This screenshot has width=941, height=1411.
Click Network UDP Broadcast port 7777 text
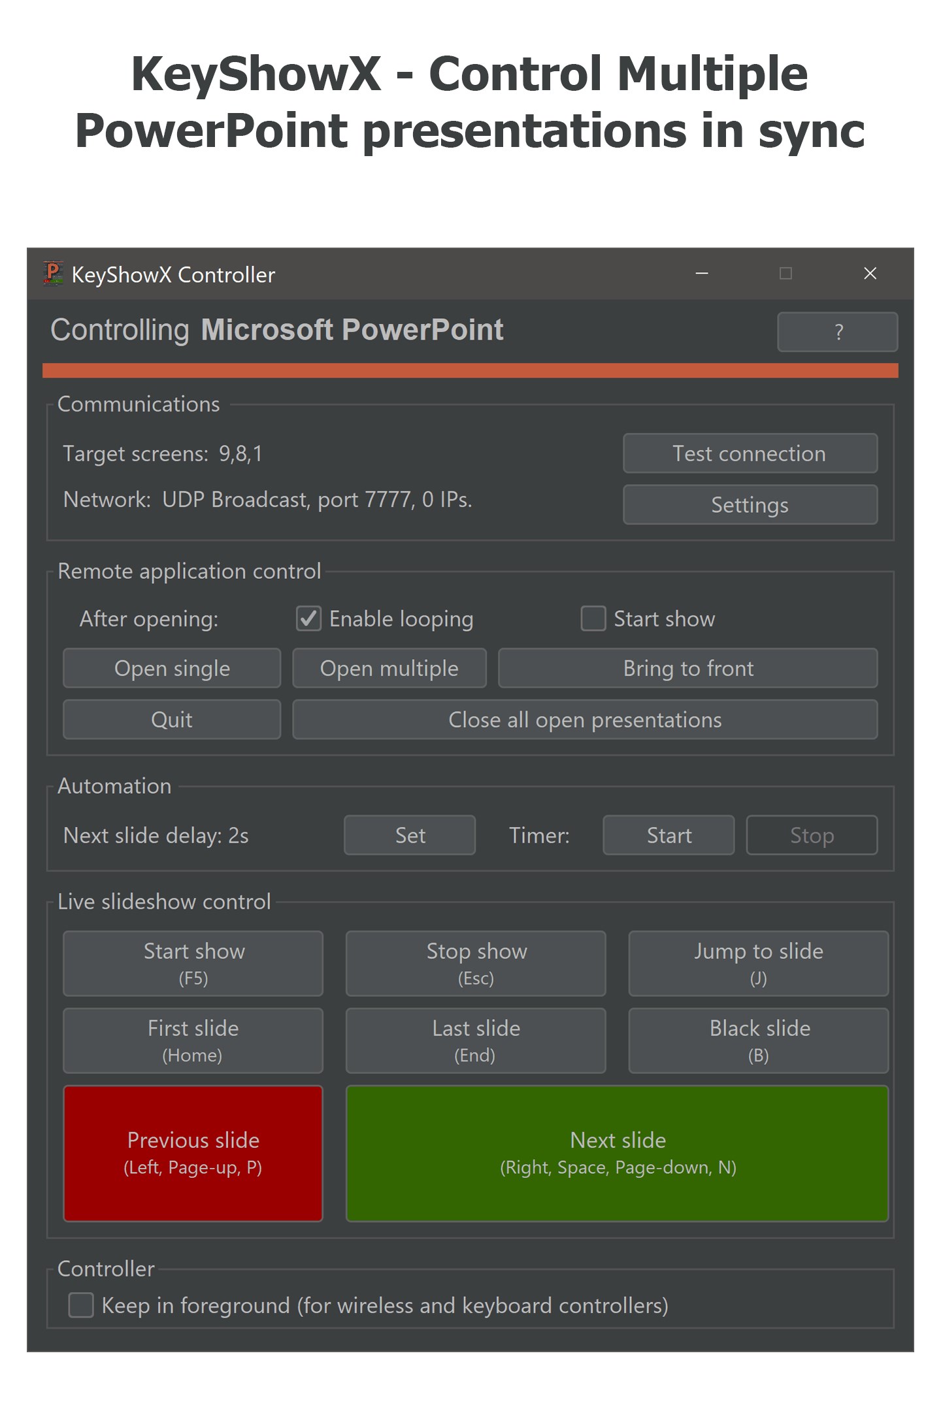(267, 500)
